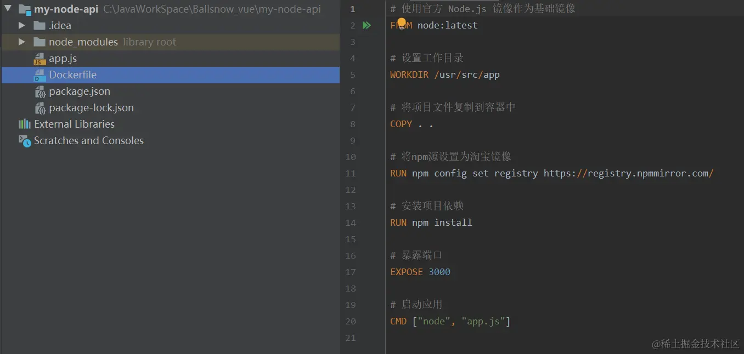Select app.js in the project tree
Image resolution: width=744 pixels, height=354 pixels.
click(x=63, y=59)
